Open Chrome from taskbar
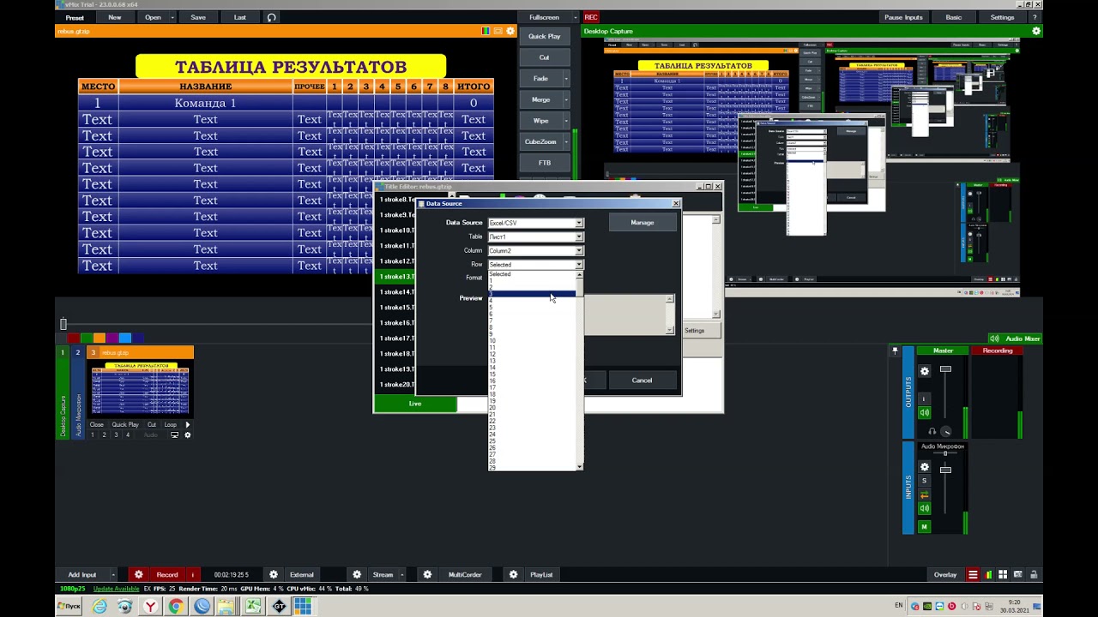This screenshot has height=617, width=1098. click(x=176, y=606)
